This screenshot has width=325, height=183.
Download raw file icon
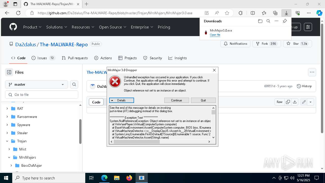295,102
